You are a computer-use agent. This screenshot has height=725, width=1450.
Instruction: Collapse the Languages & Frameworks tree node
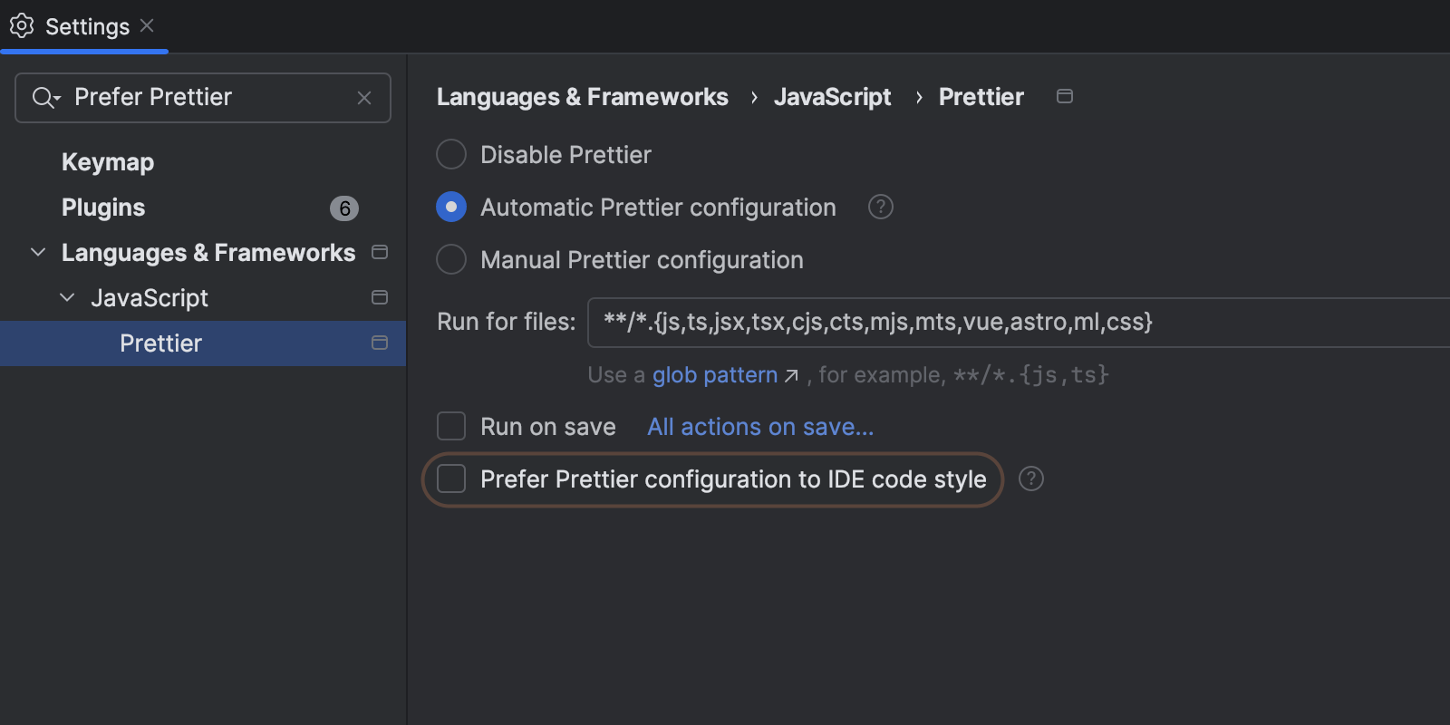tap(38, 252)
